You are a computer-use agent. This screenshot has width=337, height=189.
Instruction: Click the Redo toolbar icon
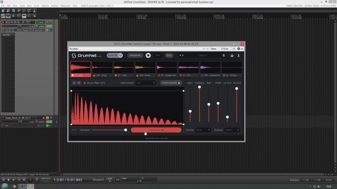(x=29, y=10)
